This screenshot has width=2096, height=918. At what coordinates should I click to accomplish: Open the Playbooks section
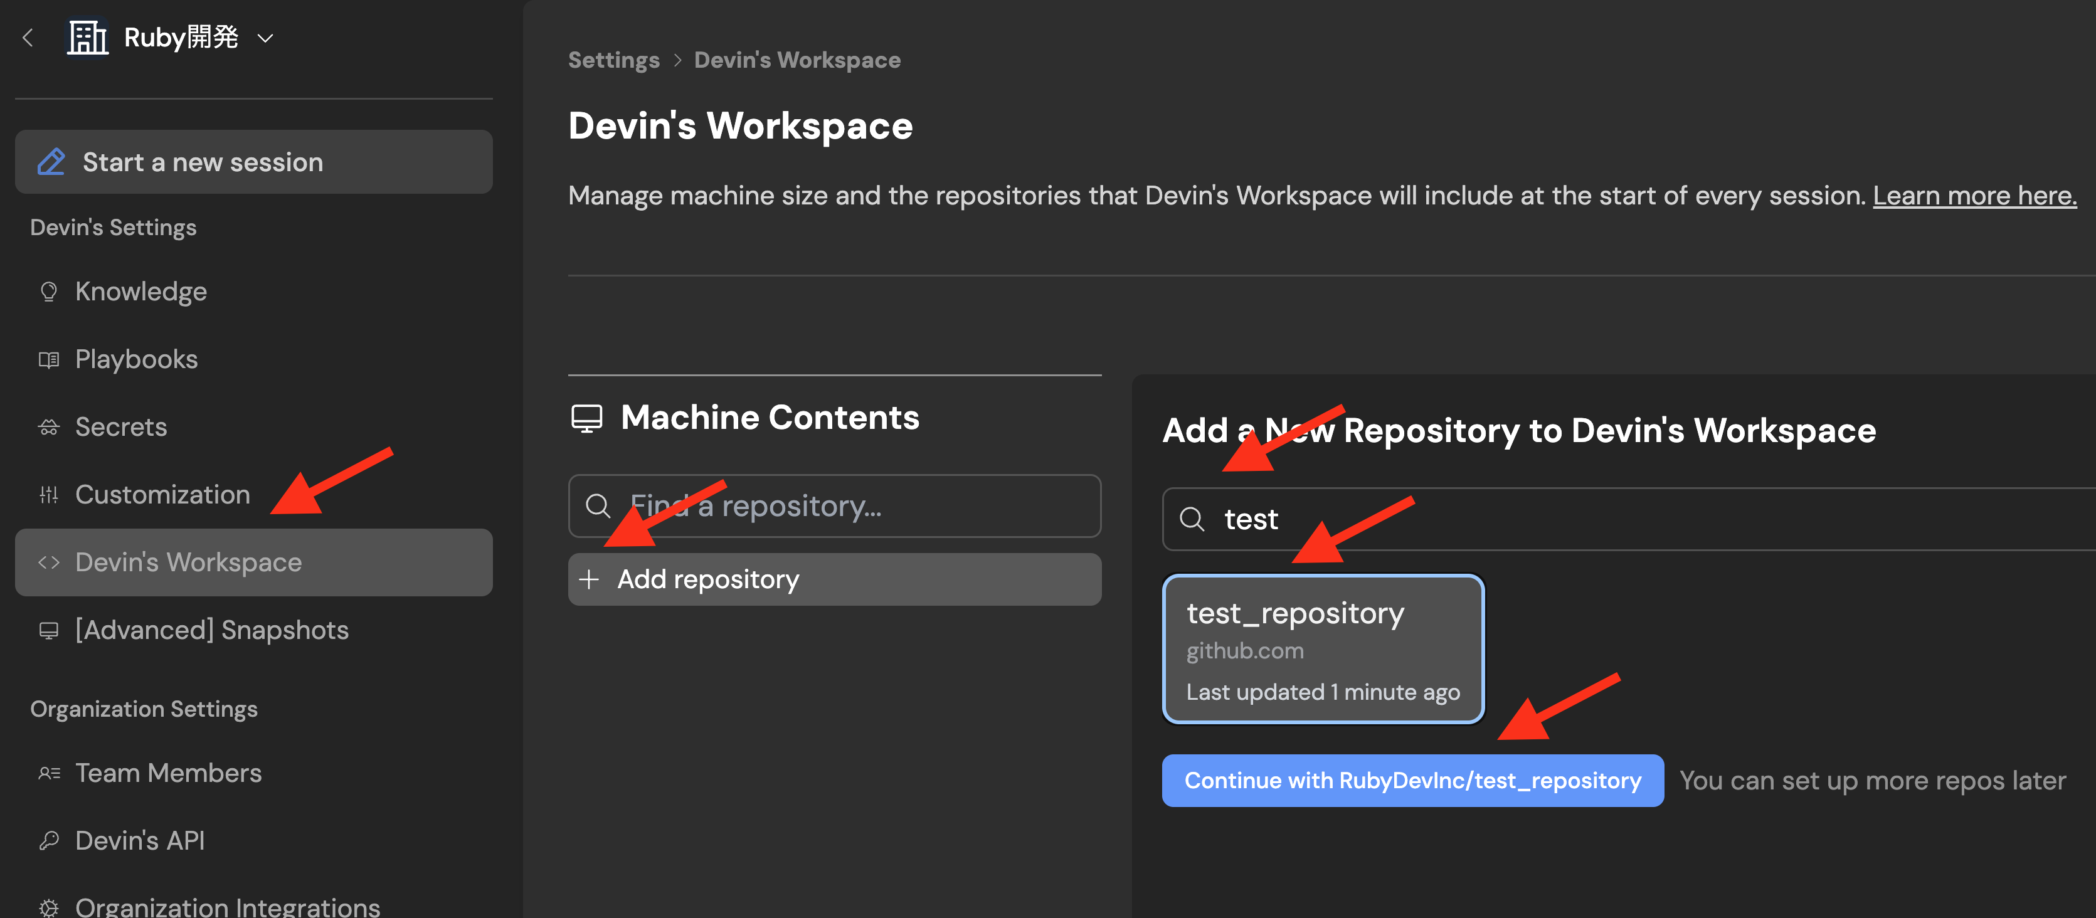click(x=136, y=359)
